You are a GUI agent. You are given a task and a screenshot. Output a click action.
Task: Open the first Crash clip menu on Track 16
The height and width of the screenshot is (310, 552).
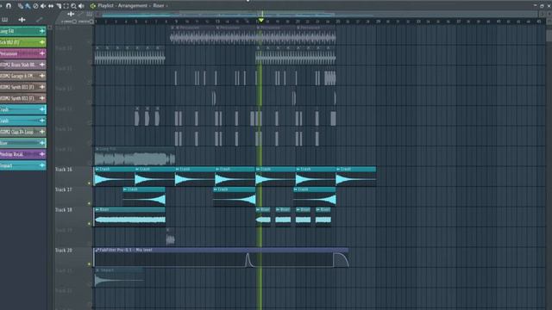click(97, 169)
